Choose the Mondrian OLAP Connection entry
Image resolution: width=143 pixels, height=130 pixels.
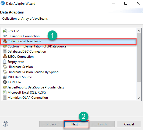28,98
